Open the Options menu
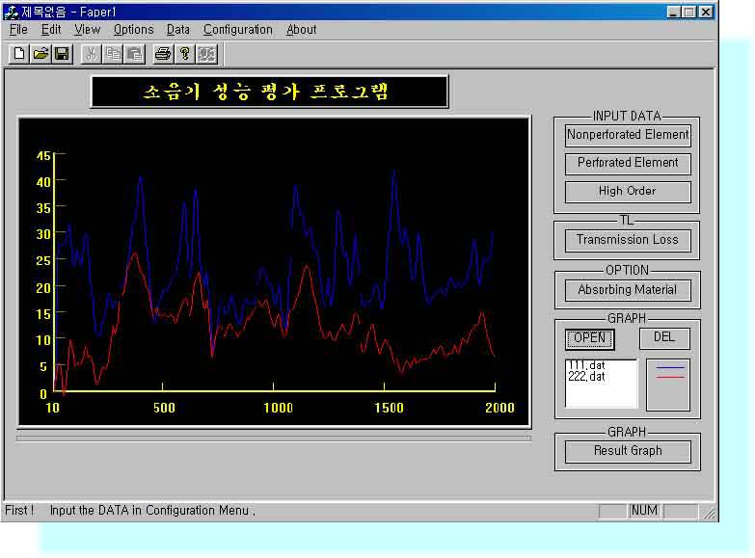Viewport: 755px width, 558px height. 133,30
